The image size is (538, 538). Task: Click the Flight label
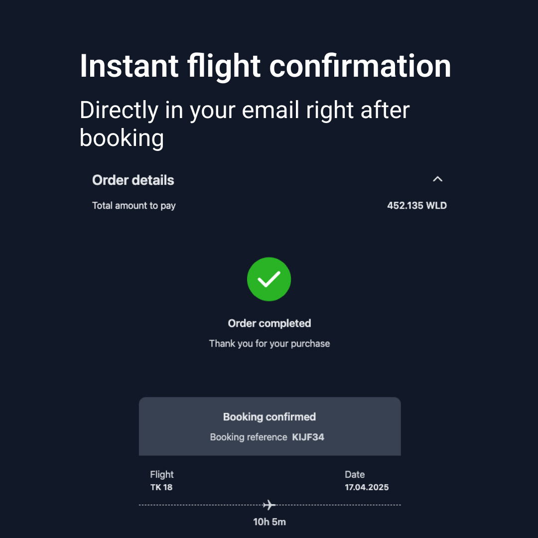pos(162,475)
